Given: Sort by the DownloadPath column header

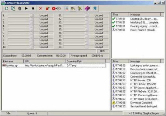Looking at the screenshot, I should [85, 61].
